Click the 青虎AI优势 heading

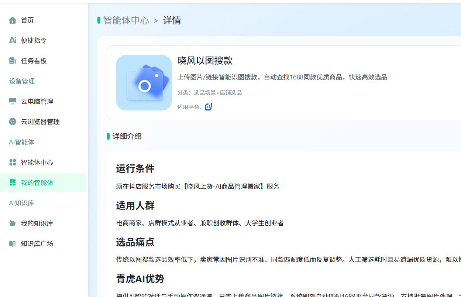pyautogui.click(x=140, y=279)
